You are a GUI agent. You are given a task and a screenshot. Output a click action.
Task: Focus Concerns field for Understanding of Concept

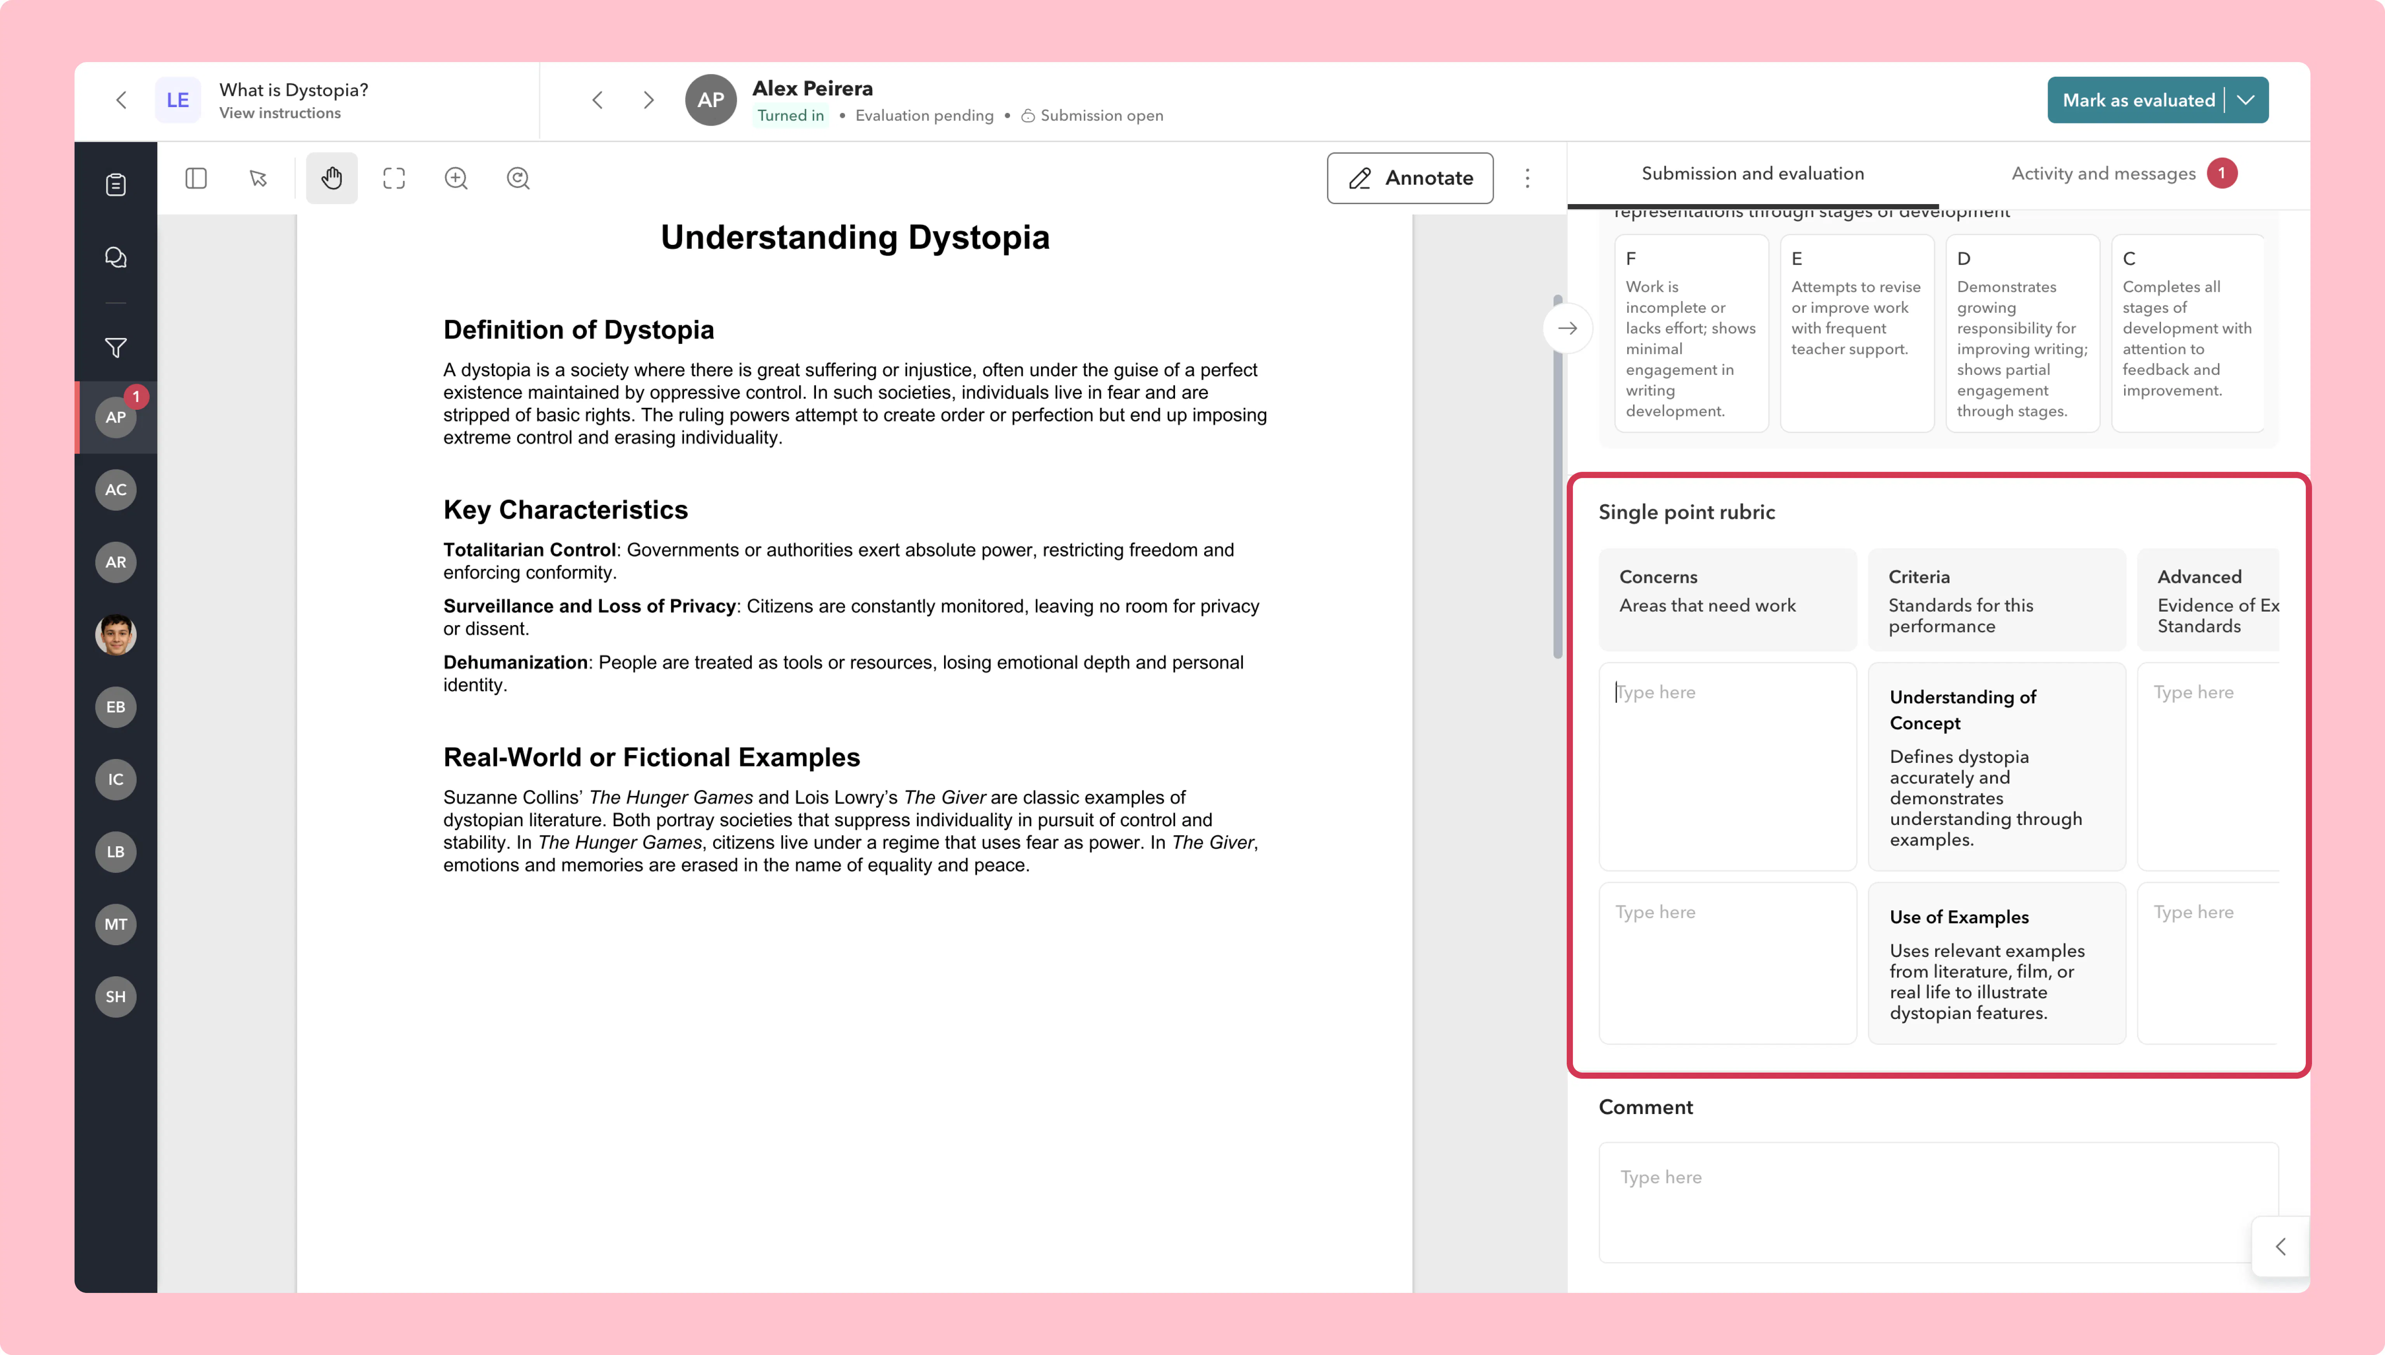1728,767
